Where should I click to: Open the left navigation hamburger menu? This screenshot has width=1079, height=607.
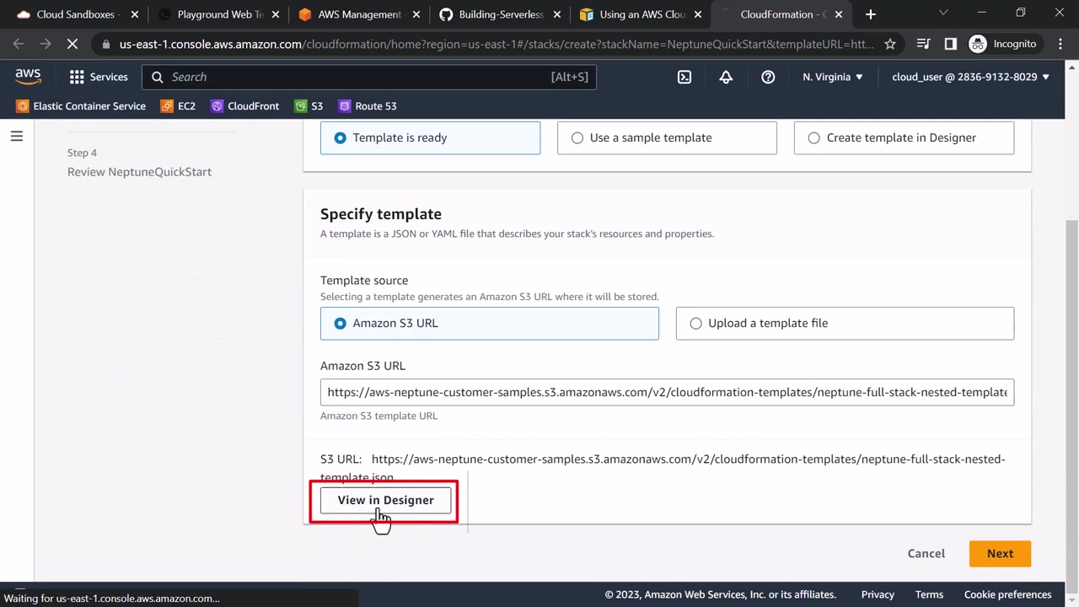(17, 136)
